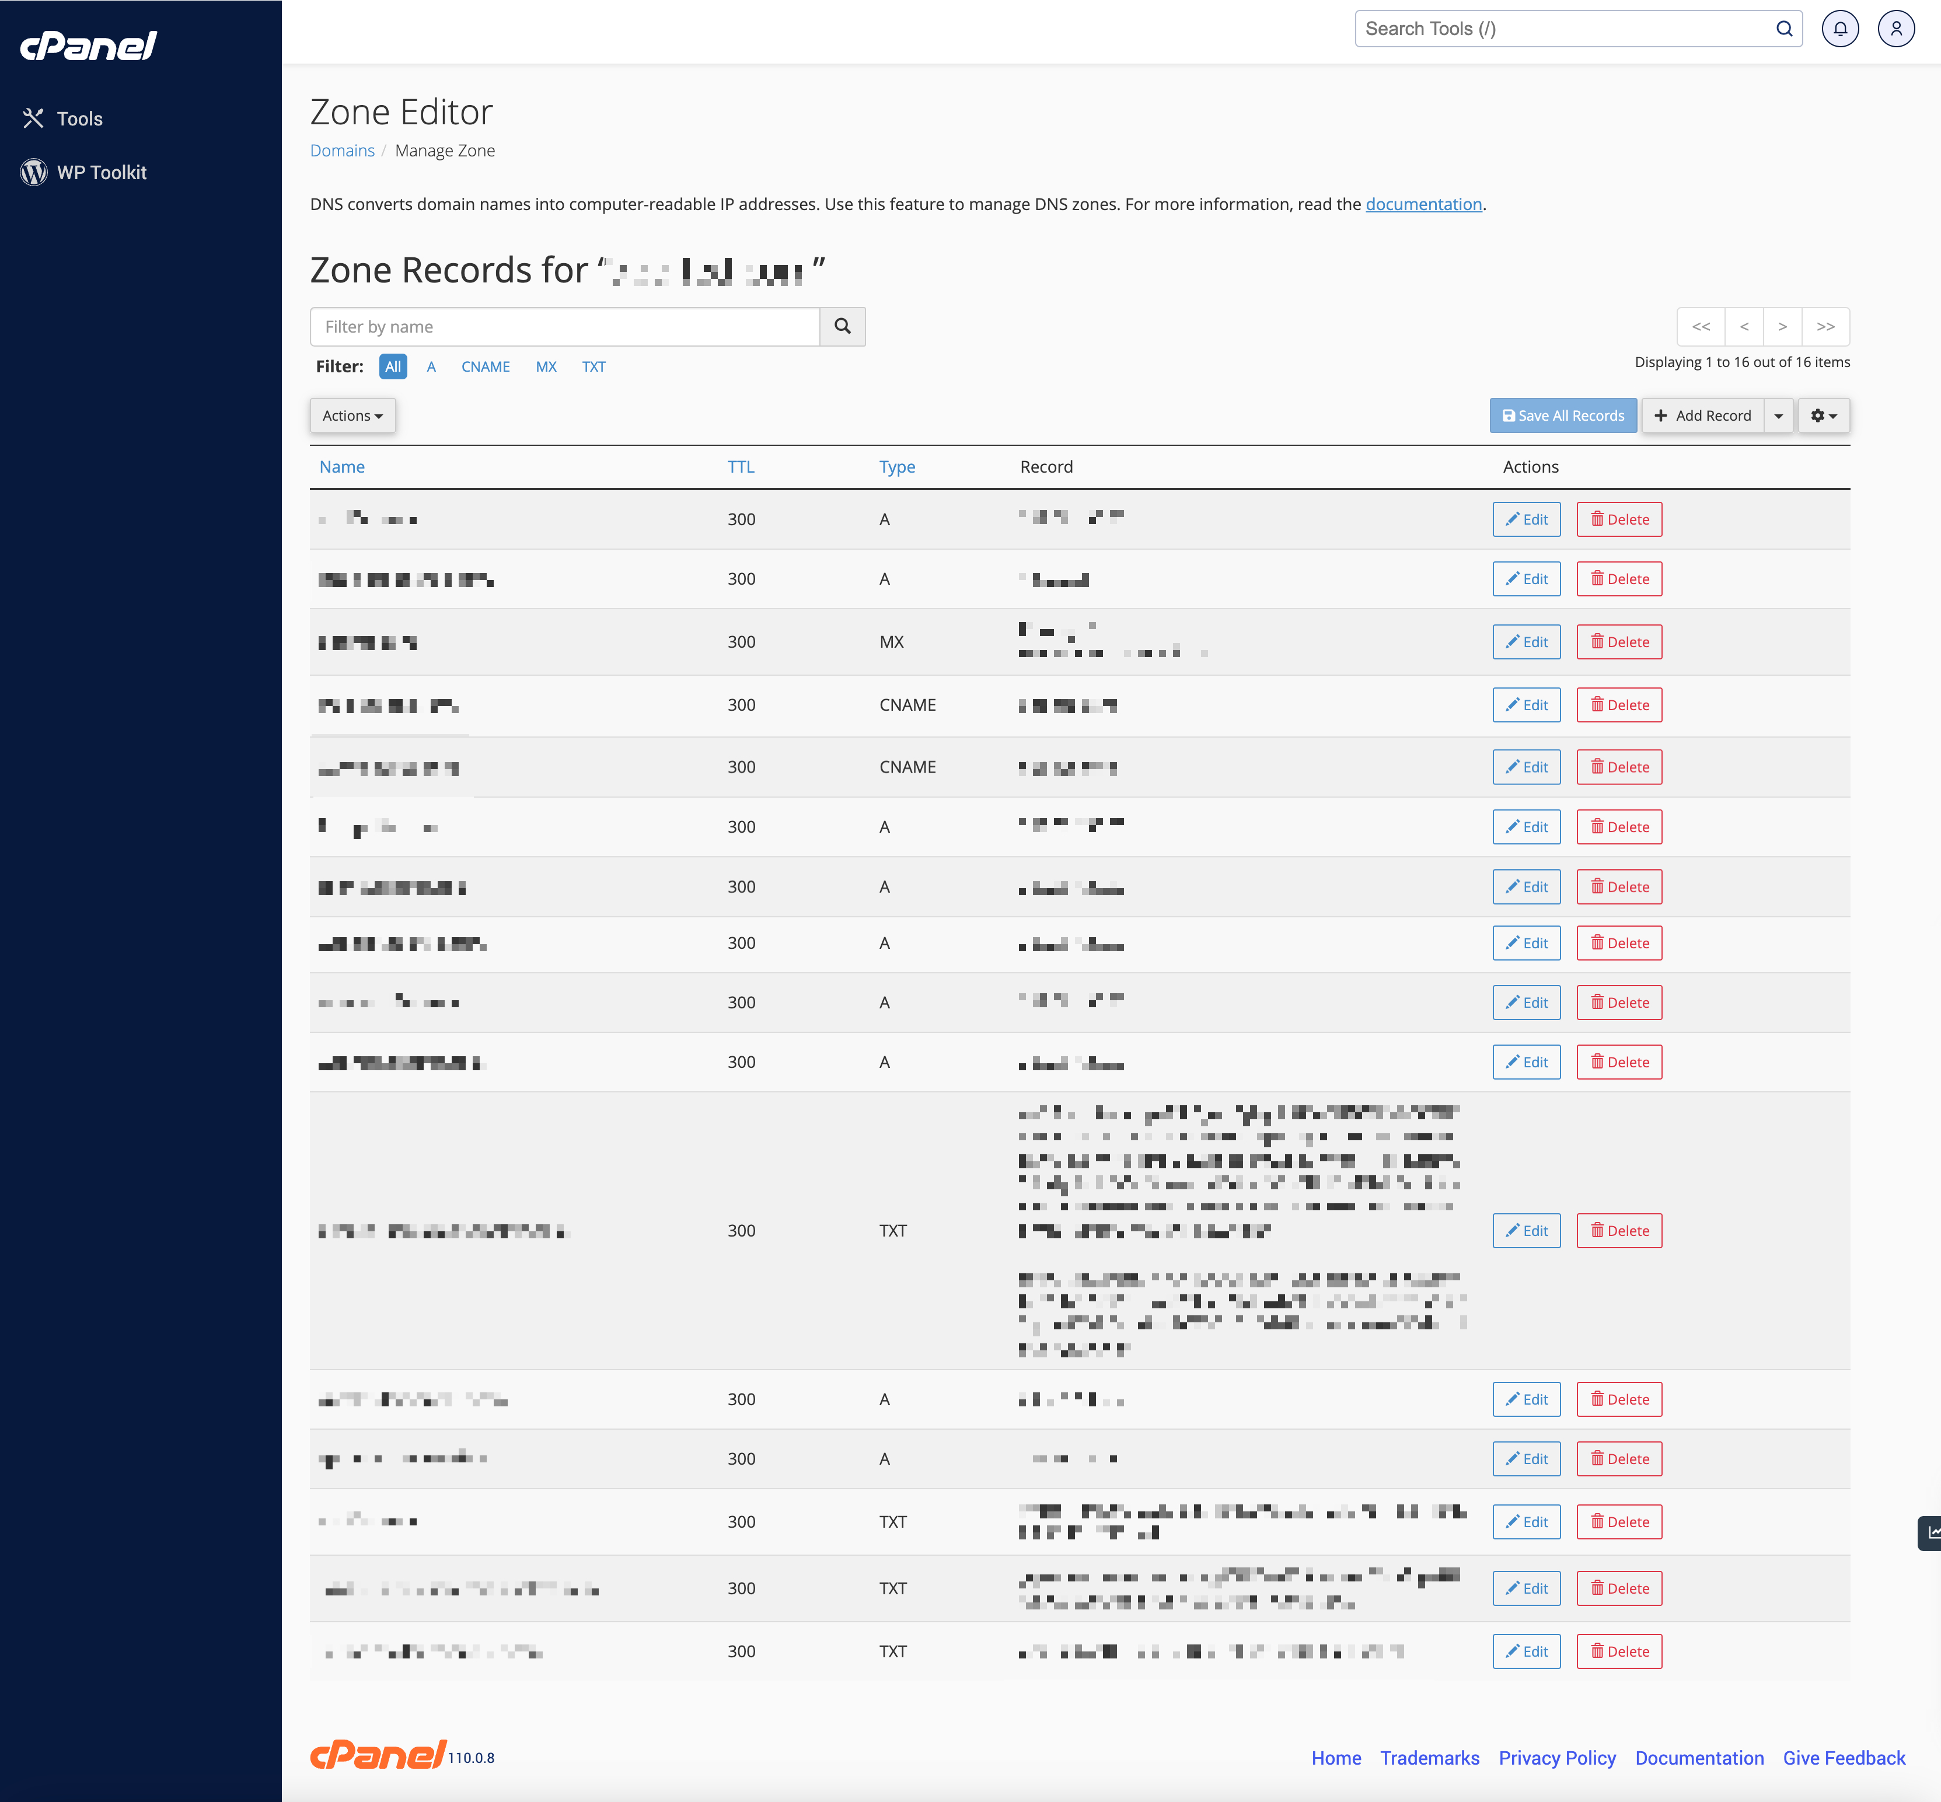
Task: Click the All filter toggle button
Action: [393, 366]
